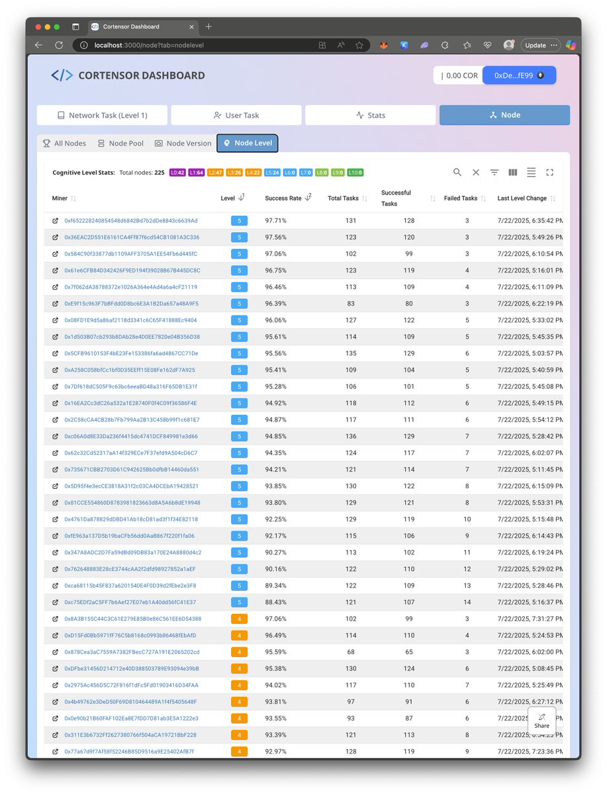The height and width of the screenshot is (794, 607).
Task: Open the tab actions menu icon
Action: 75,26
